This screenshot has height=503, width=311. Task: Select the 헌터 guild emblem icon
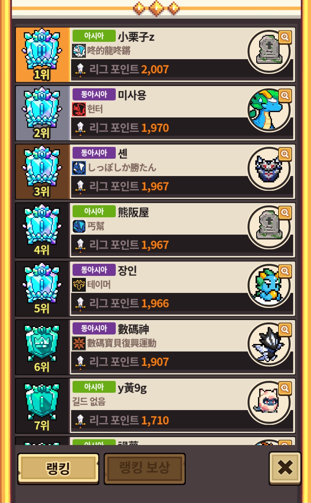(x=79, y=109)
